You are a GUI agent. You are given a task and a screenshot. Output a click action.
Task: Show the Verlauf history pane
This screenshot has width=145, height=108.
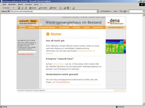[x=53, y=8]
